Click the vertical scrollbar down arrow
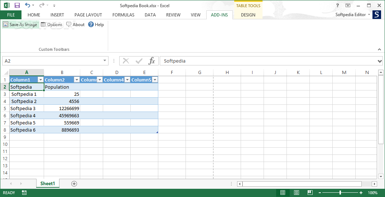 381,176
